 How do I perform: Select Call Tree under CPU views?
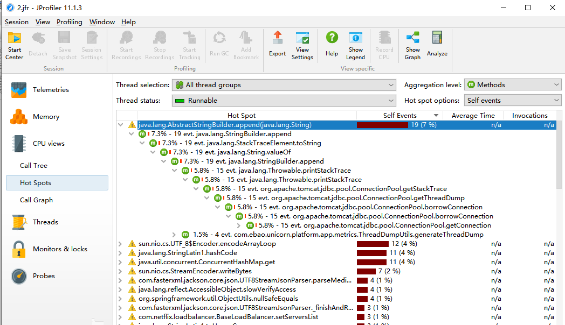[x=33, y=166]
